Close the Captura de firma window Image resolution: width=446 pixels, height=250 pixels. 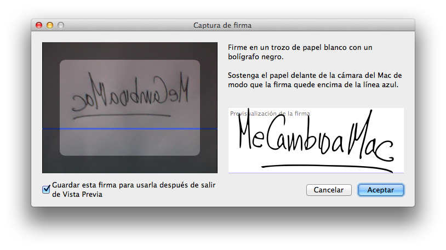coord(39,25)
